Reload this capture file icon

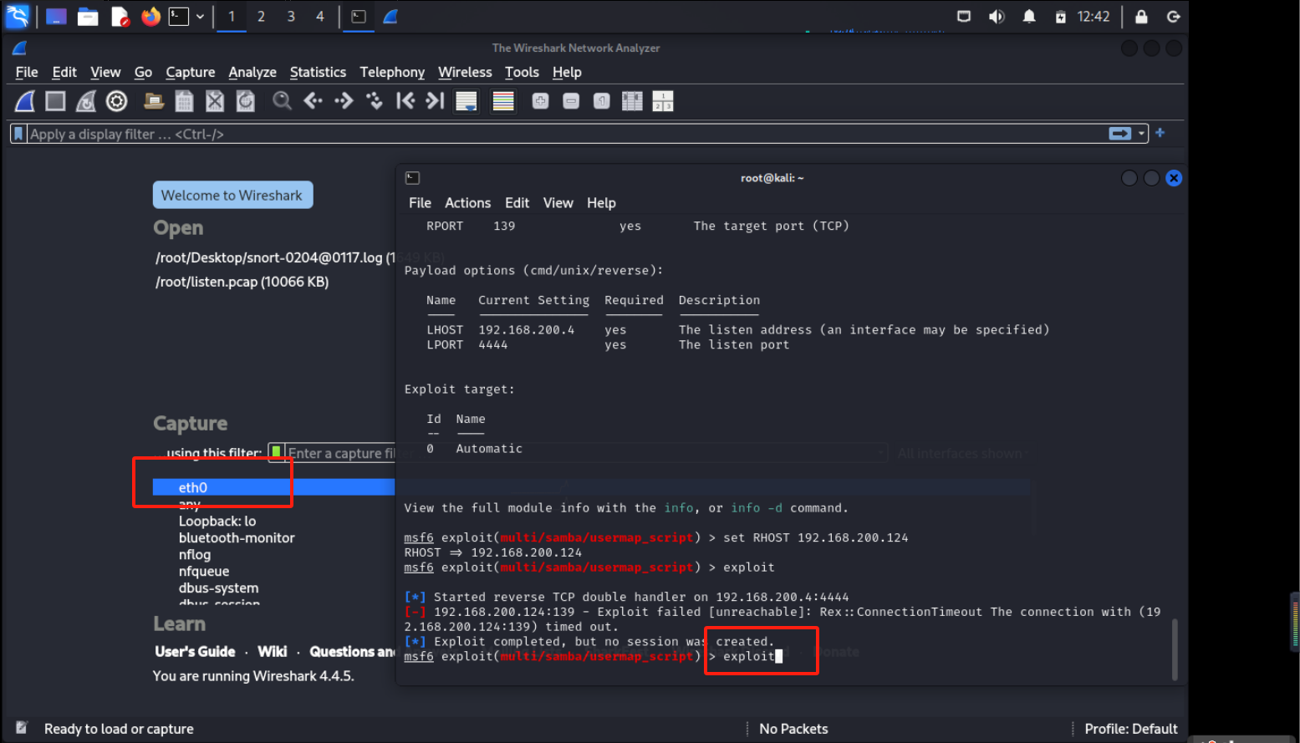point(246,101)
